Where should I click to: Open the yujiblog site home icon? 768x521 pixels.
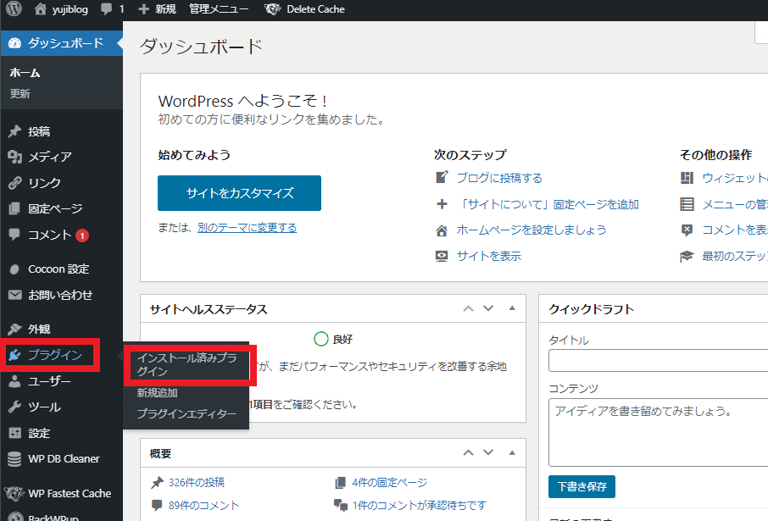[40, 8]
